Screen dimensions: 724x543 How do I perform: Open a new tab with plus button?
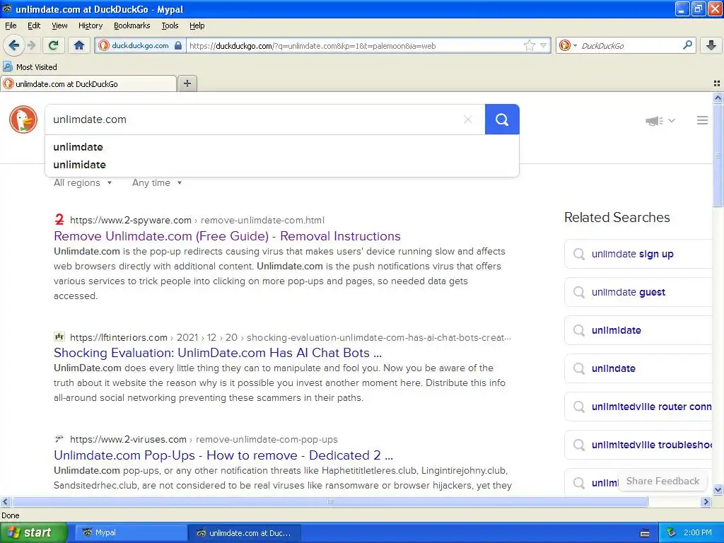click(187, 83)
